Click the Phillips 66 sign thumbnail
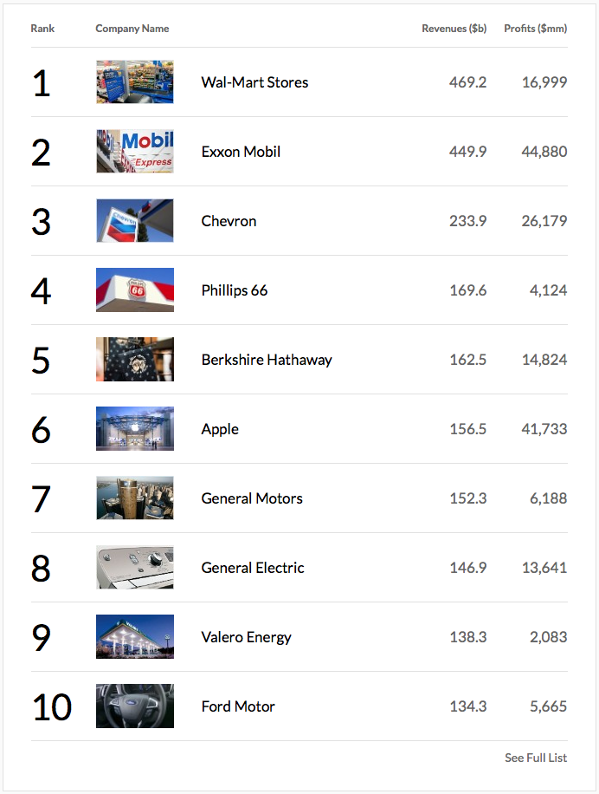The width and height of the screenshot is (599, 794). pos(134,290)
